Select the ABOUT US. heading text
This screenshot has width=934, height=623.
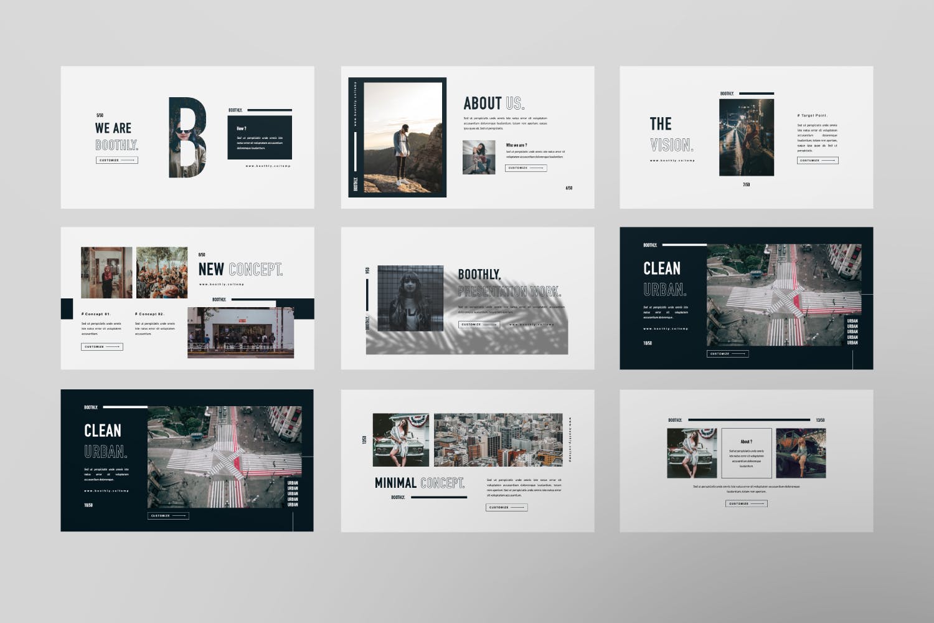(494, 103)
